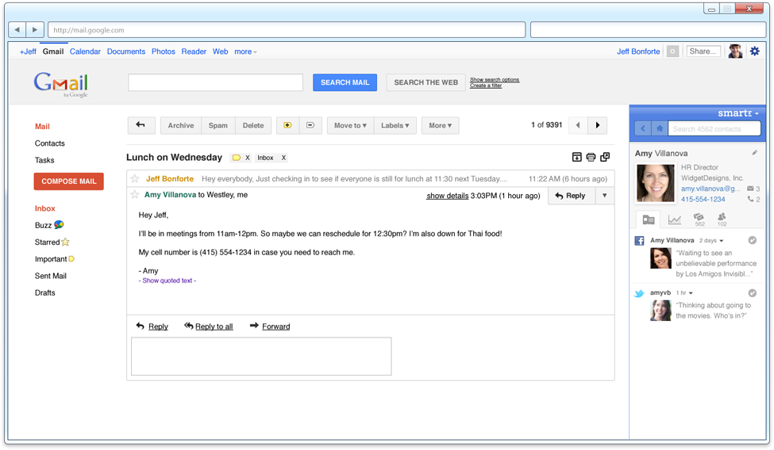Open conversation in new window icon
The width and height of the screenshot is (774, 450).
pos(605,157)
